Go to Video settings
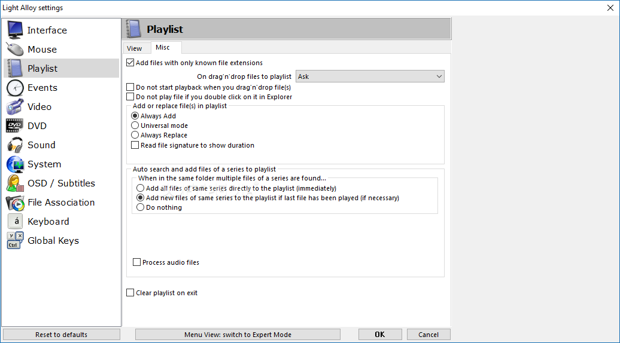Viewport: 620px width, 343px height. click(39, 106)
